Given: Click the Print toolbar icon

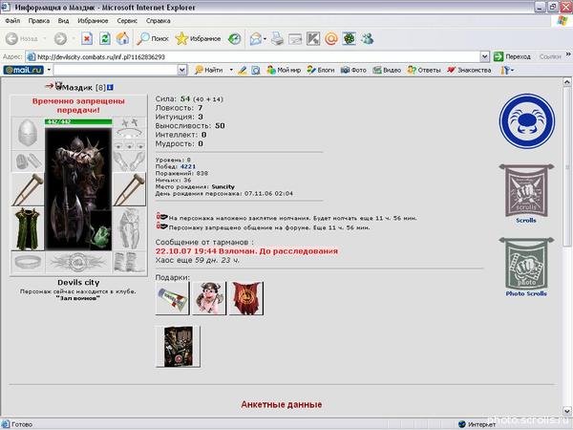Looking at the screenshot, I should 277,39.
